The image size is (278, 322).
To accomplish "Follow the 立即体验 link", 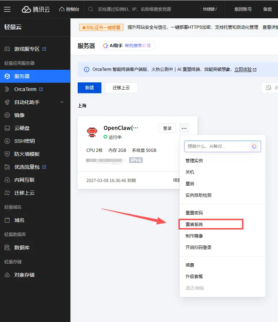I will pyautogui.click(x=243, y=69).
